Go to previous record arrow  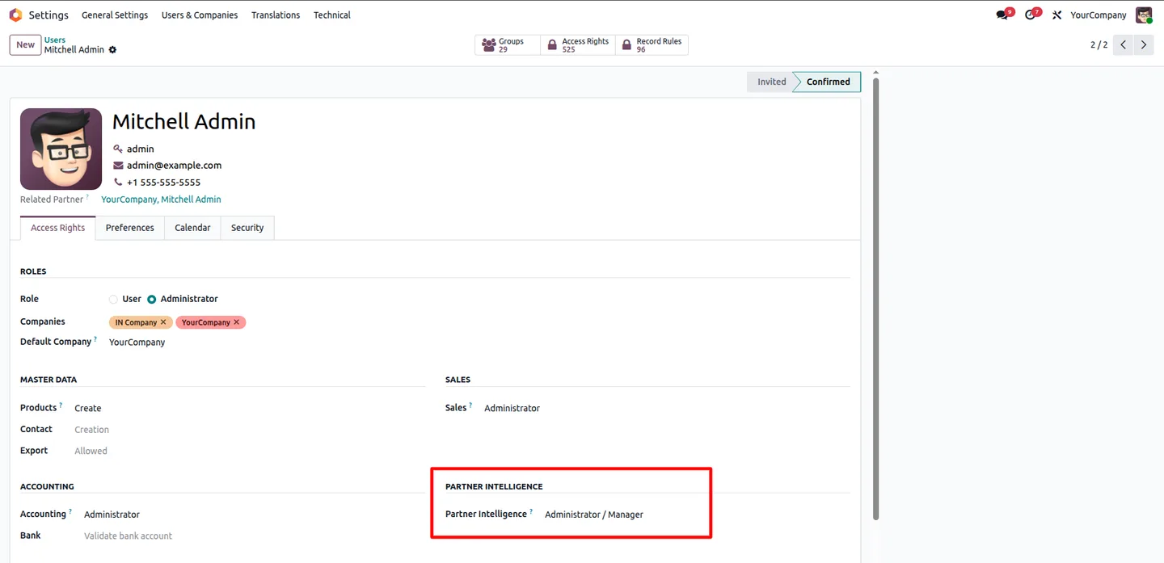pos(1123,45)
